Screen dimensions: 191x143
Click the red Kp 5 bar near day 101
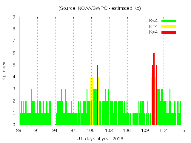[x=97, y=95]
